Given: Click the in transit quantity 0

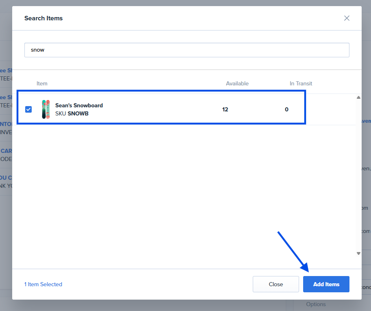Looking at the screenshot, I should coord(286,109).
